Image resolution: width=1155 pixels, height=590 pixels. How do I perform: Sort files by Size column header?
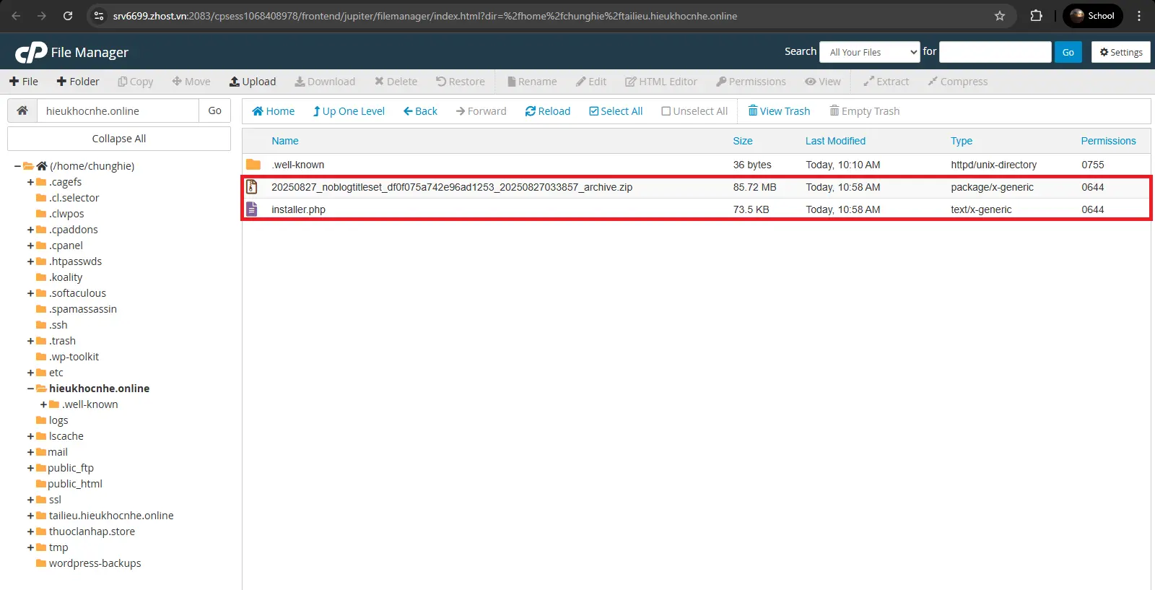pyautogui.click(x=742, y=141)
